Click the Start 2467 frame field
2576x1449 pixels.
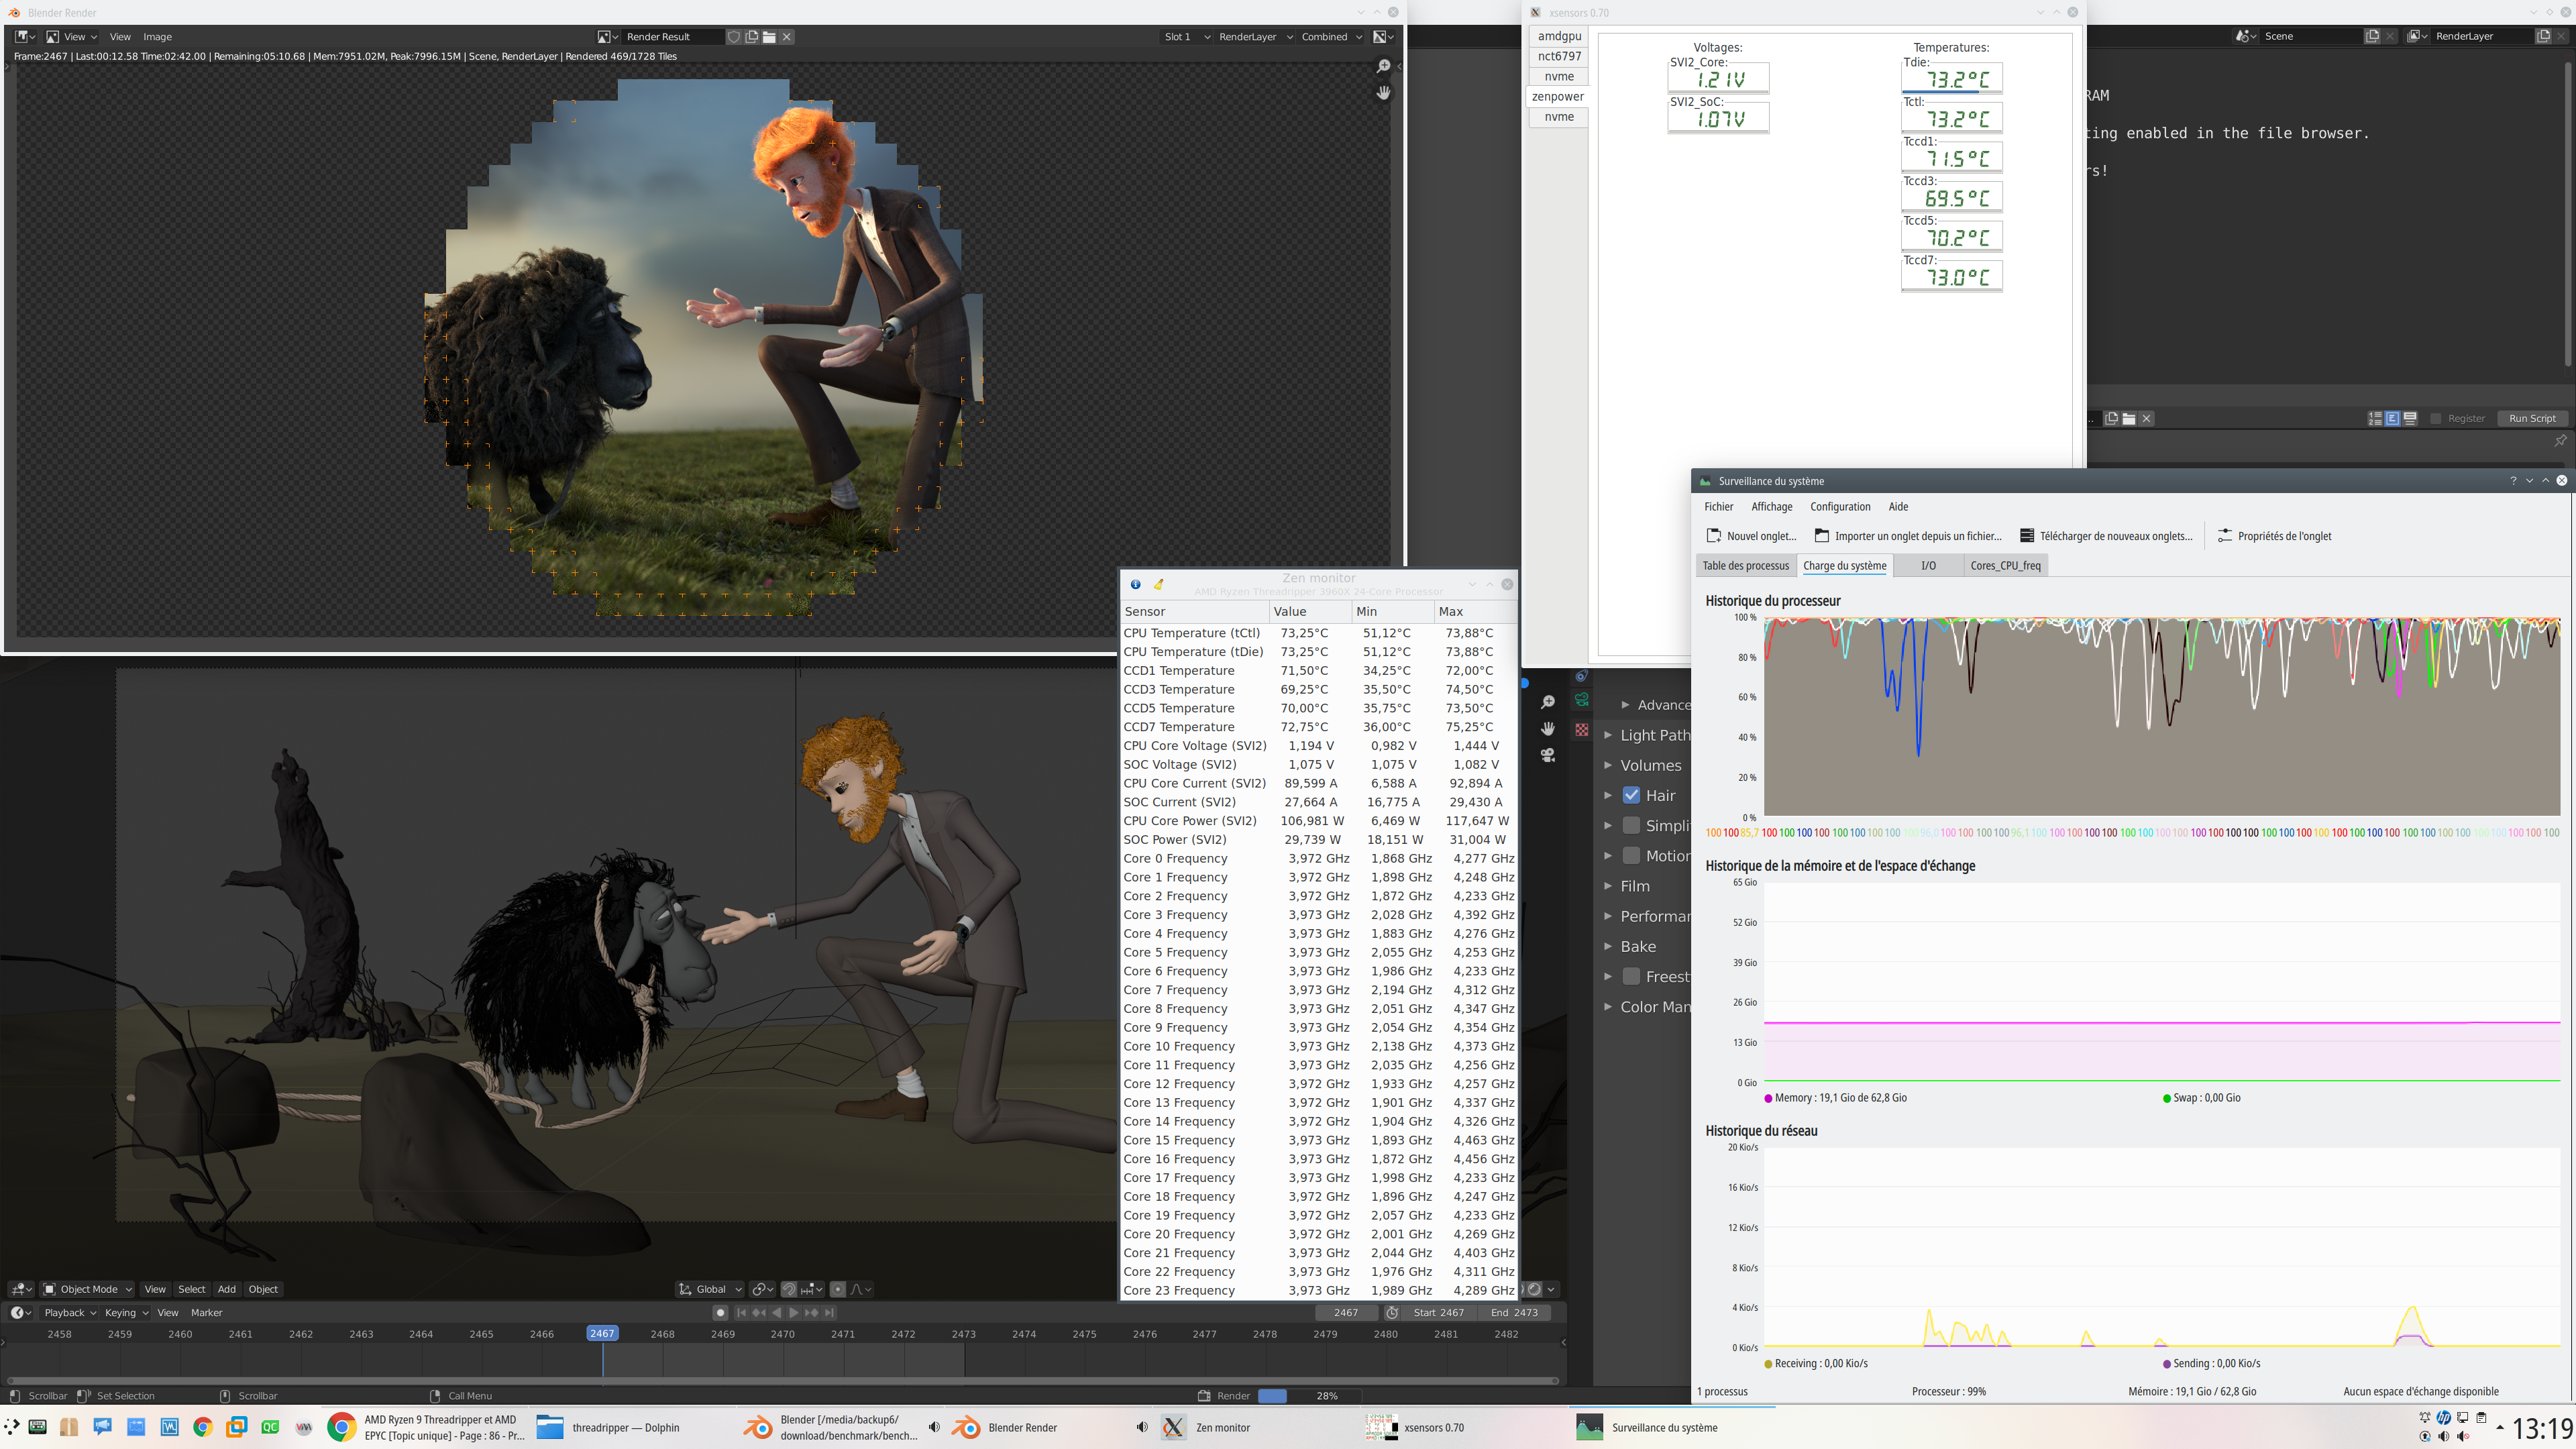coord(1438,1313)
